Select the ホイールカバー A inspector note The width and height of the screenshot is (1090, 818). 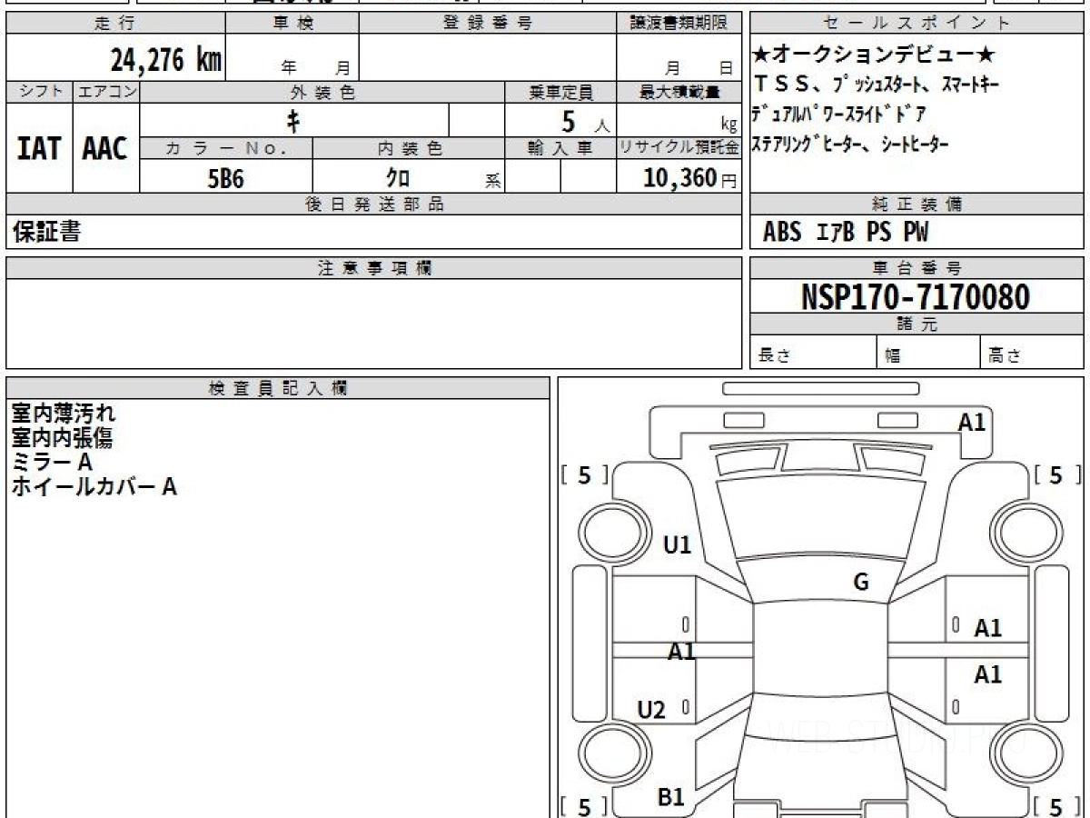(94, 487)
